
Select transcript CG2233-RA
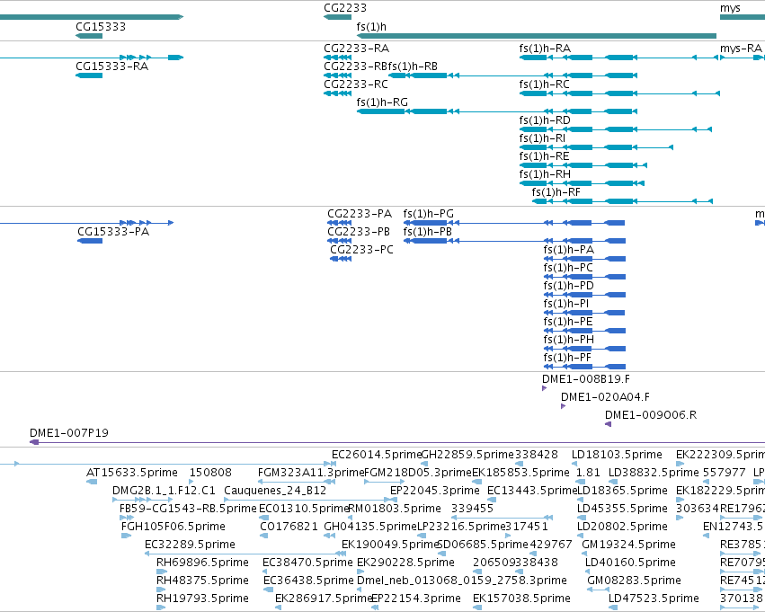click(356, 49)
